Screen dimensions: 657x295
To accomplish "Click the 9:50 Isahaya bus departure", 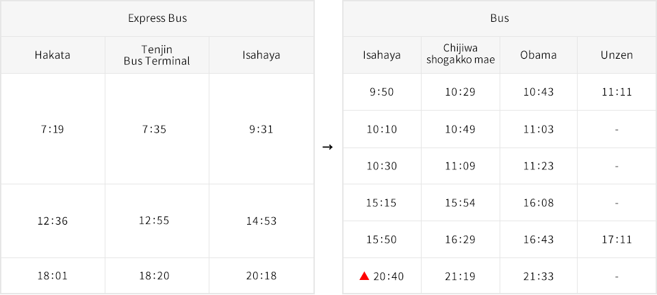I will click(382, 92).
